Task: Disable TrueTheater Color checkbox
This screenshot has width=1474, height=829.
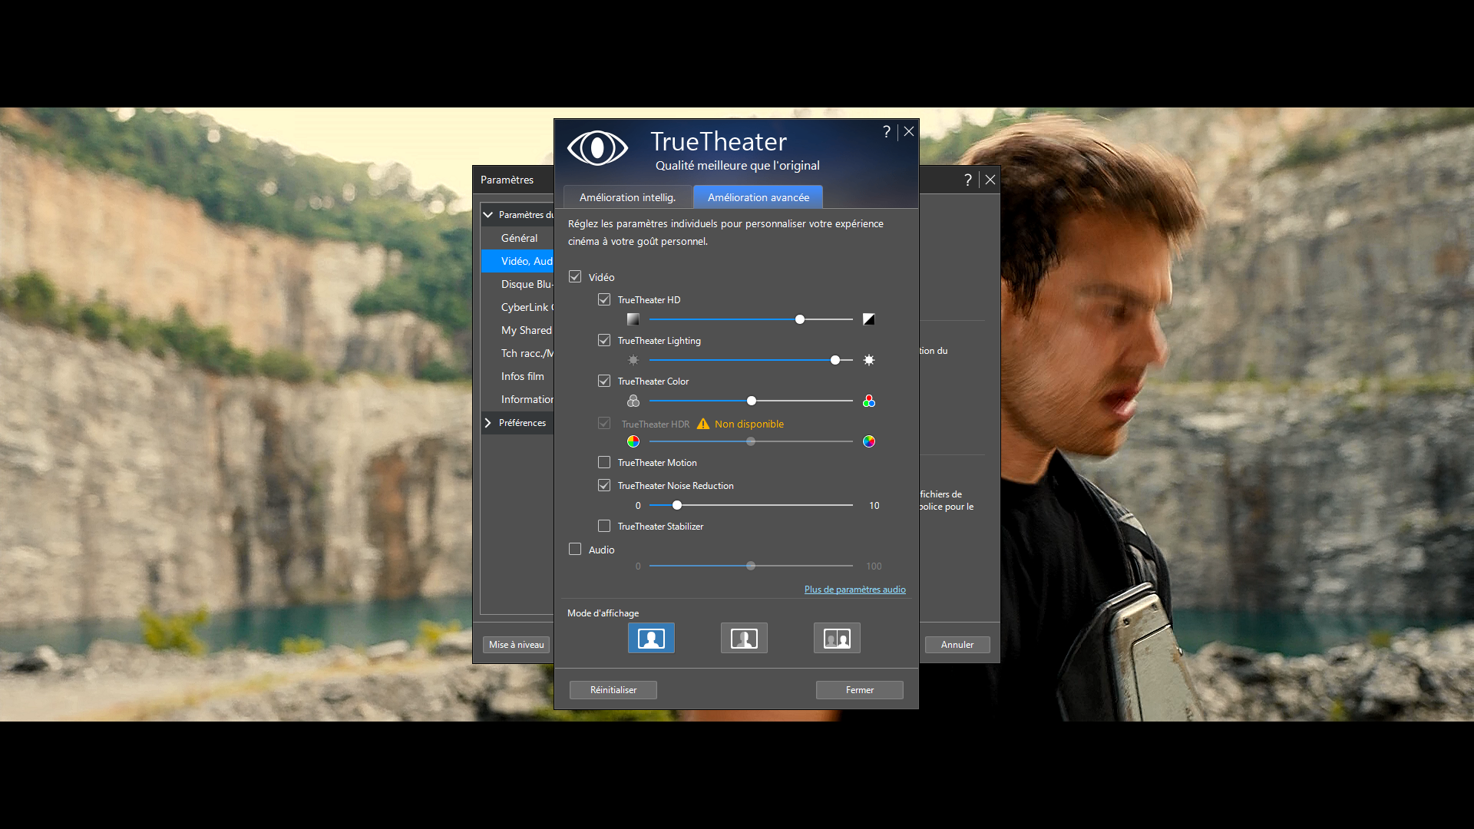Action: (604, 381)
